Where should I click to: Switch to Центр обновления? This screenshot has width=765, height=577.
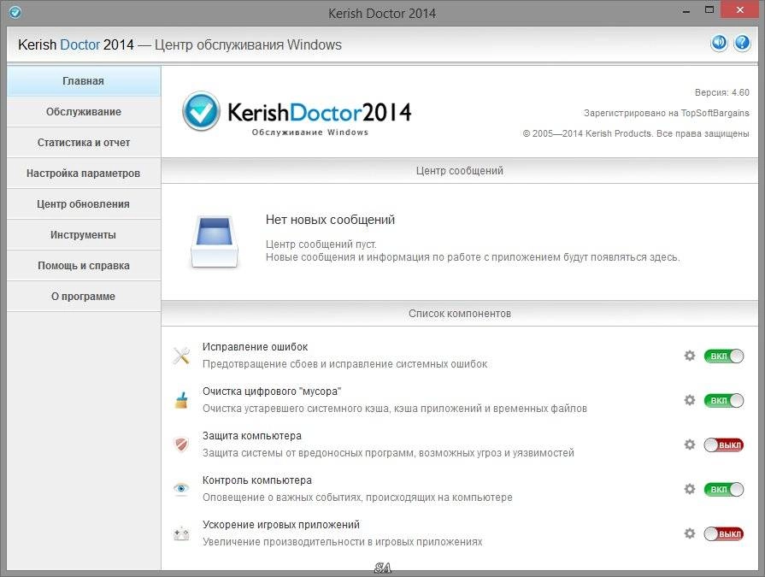84,204
